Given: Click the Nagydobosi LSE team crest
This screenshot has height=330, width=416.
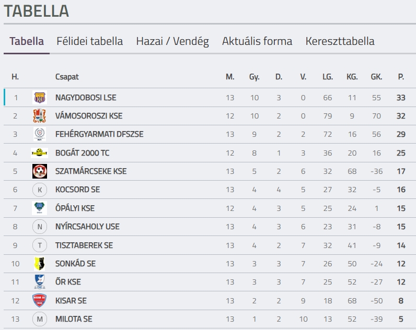Looking at the screenshot, I should [x=40, y=97].
